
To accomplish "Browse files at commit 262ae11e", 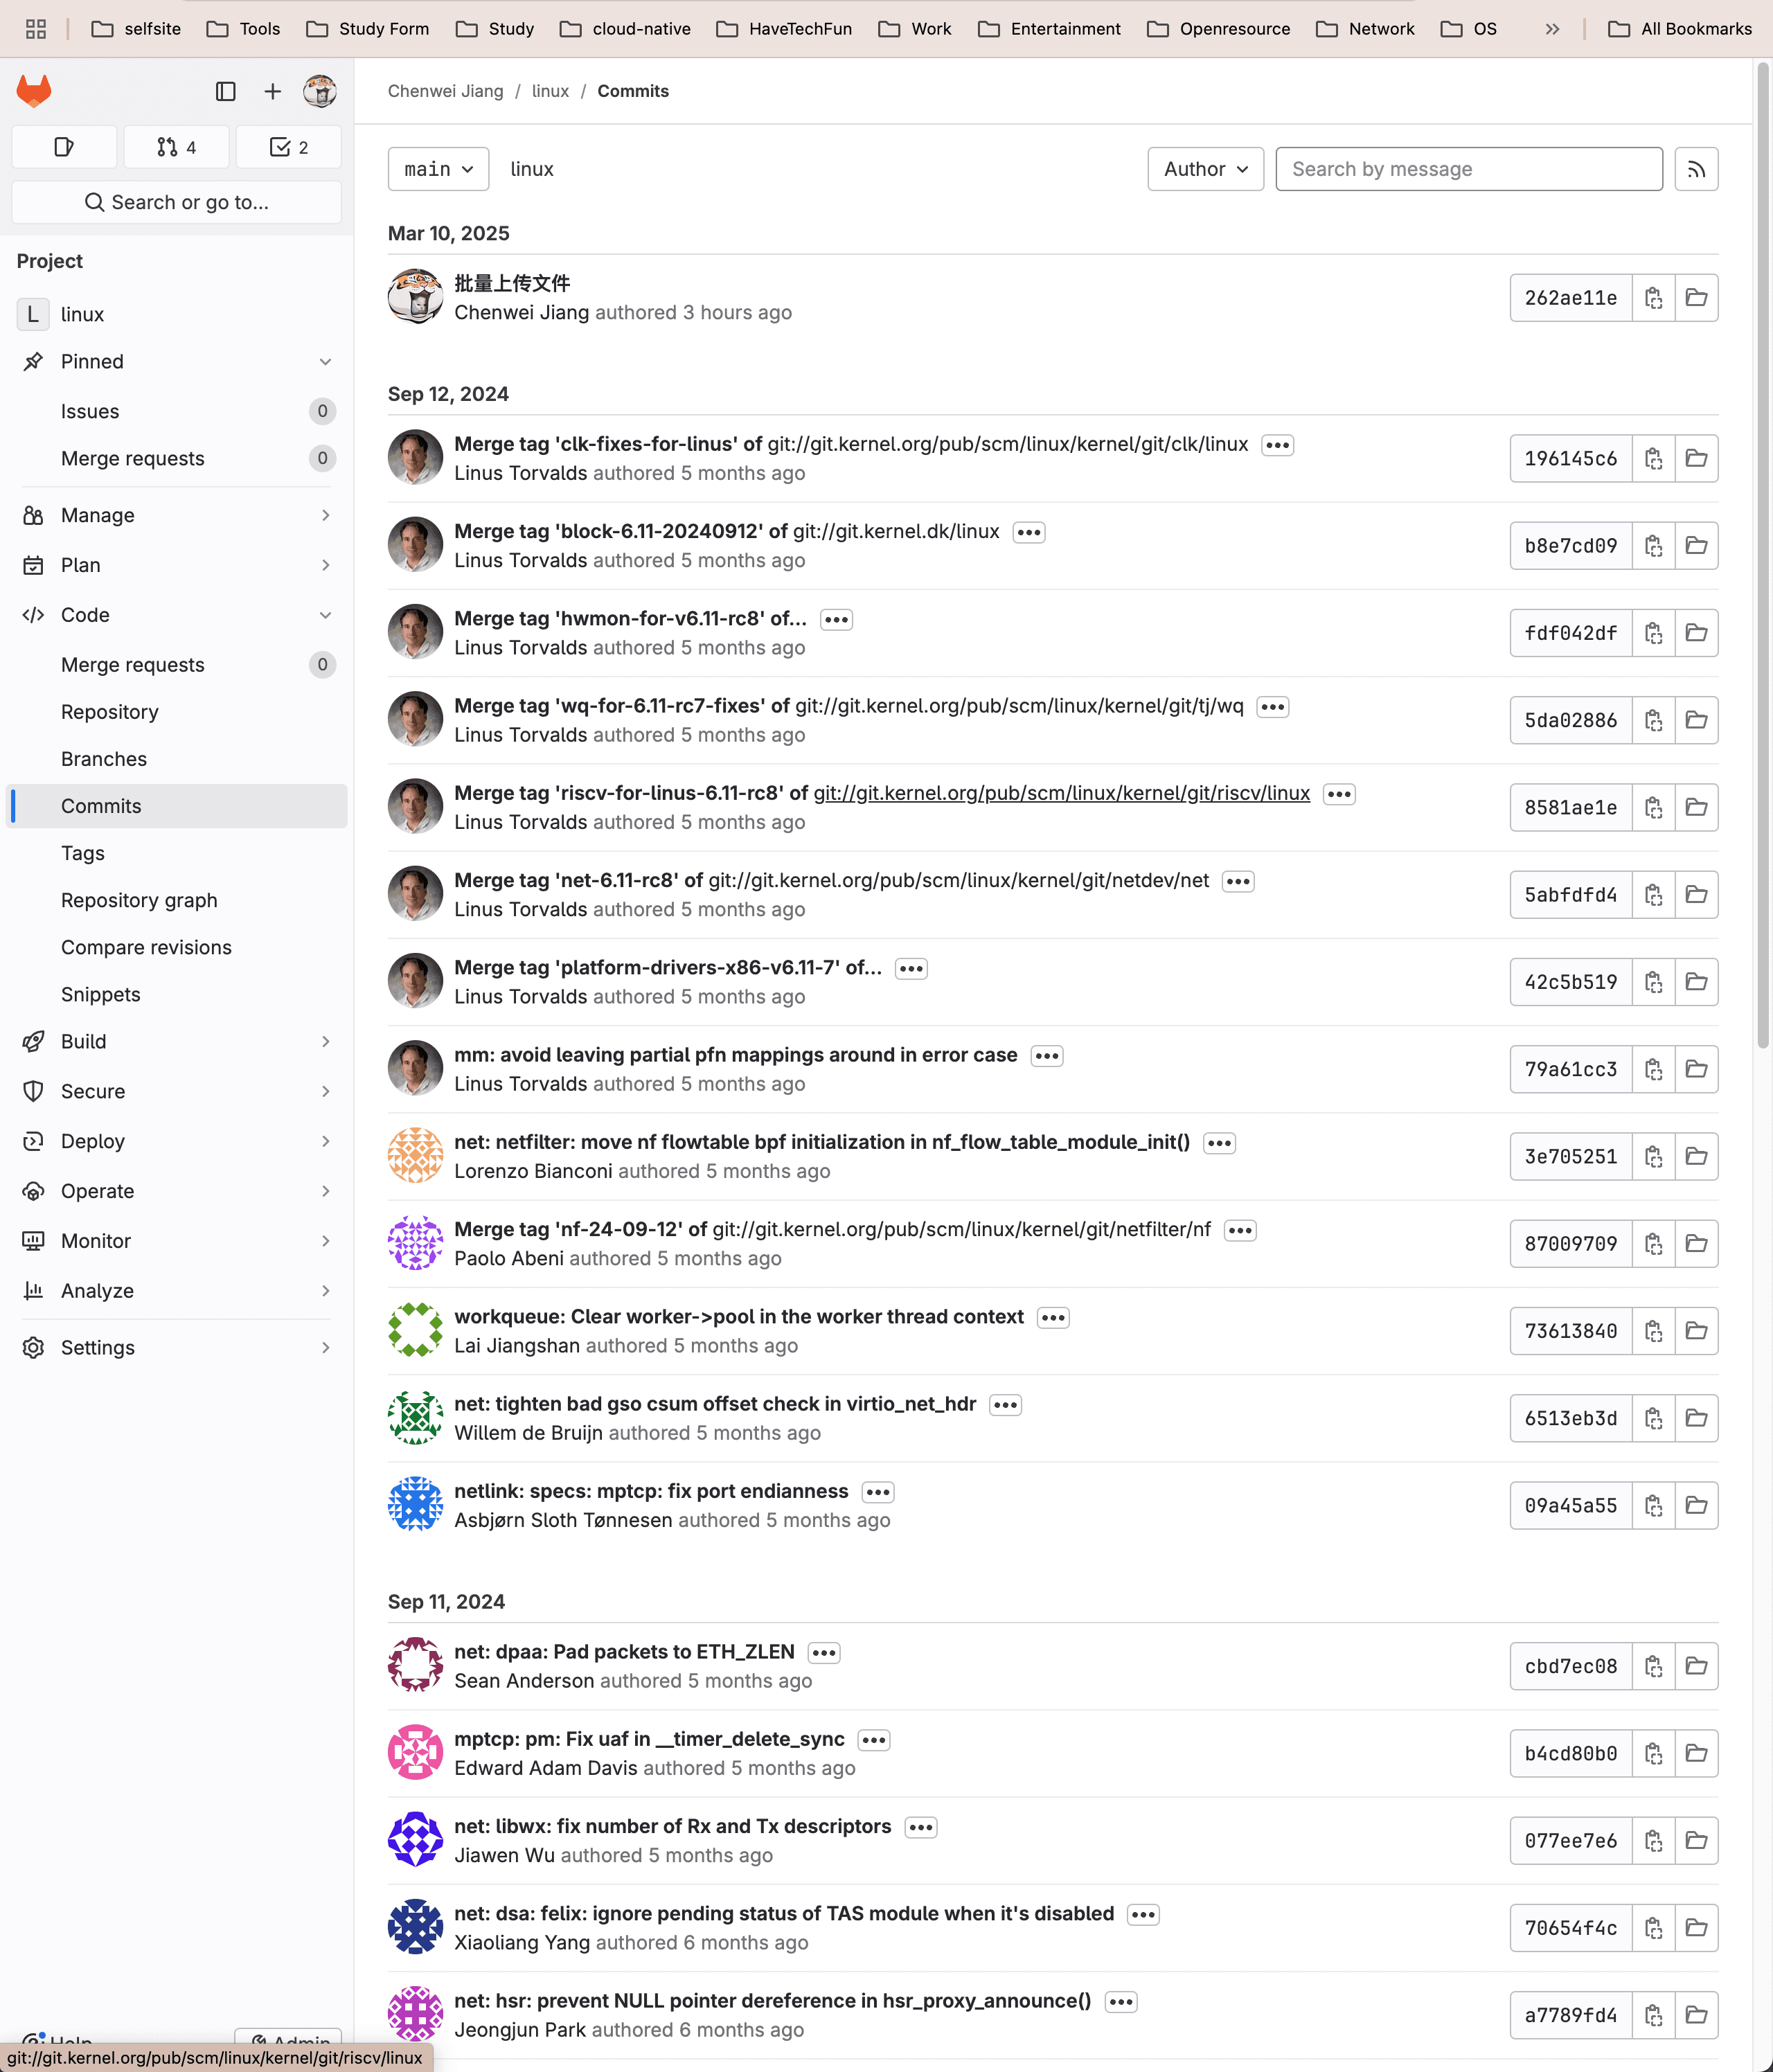I will coord(1696,298).
